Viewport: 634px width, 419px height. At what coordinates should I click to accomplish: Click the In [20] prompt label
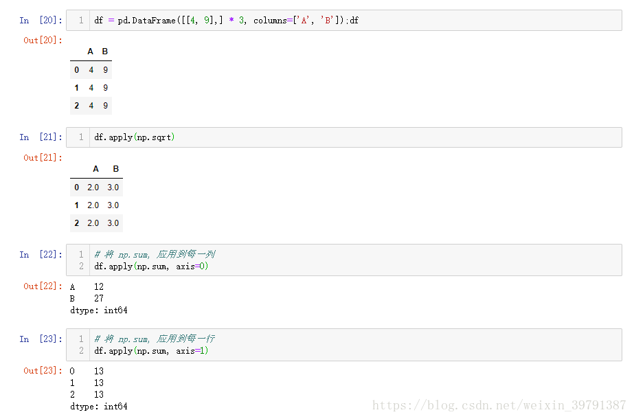tap(41, 21)
